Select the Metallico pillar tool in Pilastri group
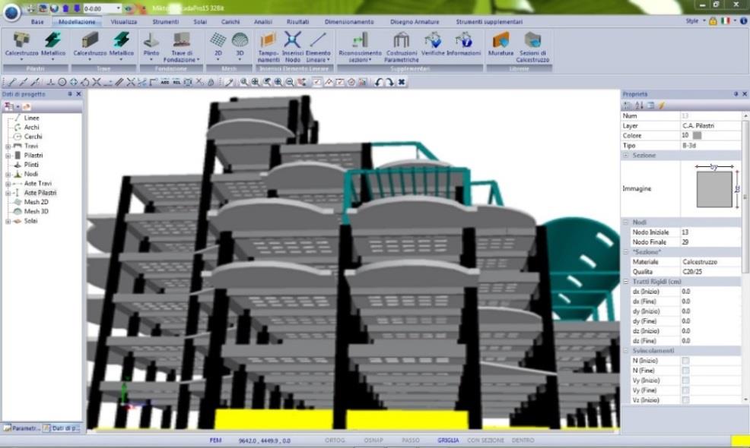This screenshot has width=750, height=448. click(53, 46)
